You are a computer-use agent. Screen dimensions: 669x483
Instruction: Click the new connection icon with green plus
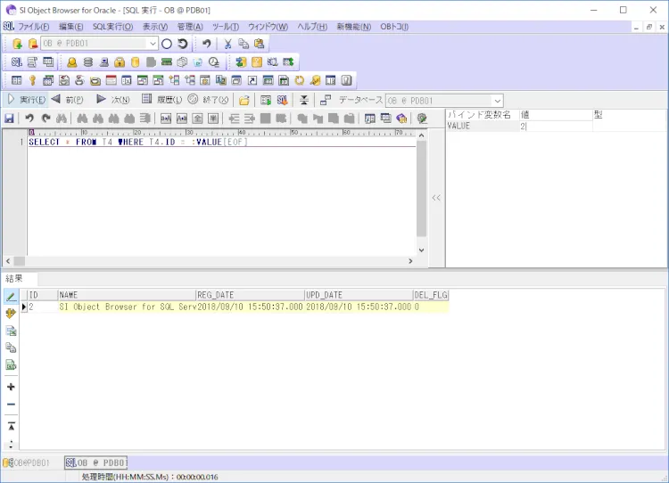(x=17, y=44)
